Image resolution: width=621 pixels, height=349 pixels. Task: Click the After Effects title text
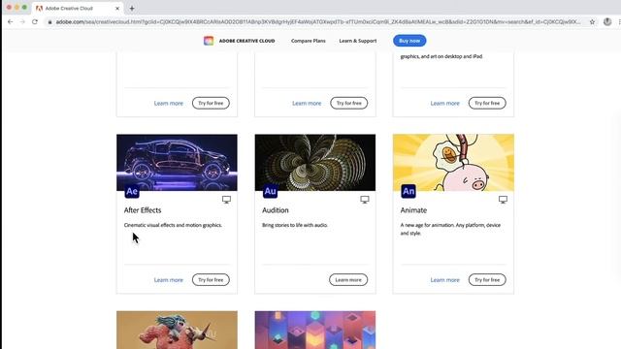(x=143, y=210)
